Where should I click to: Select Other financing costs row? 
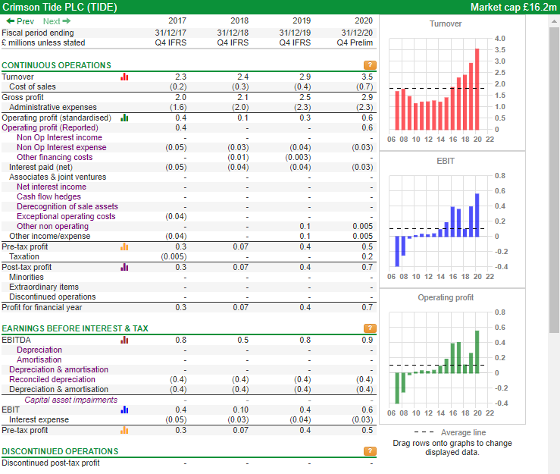[x=189, y=157]
